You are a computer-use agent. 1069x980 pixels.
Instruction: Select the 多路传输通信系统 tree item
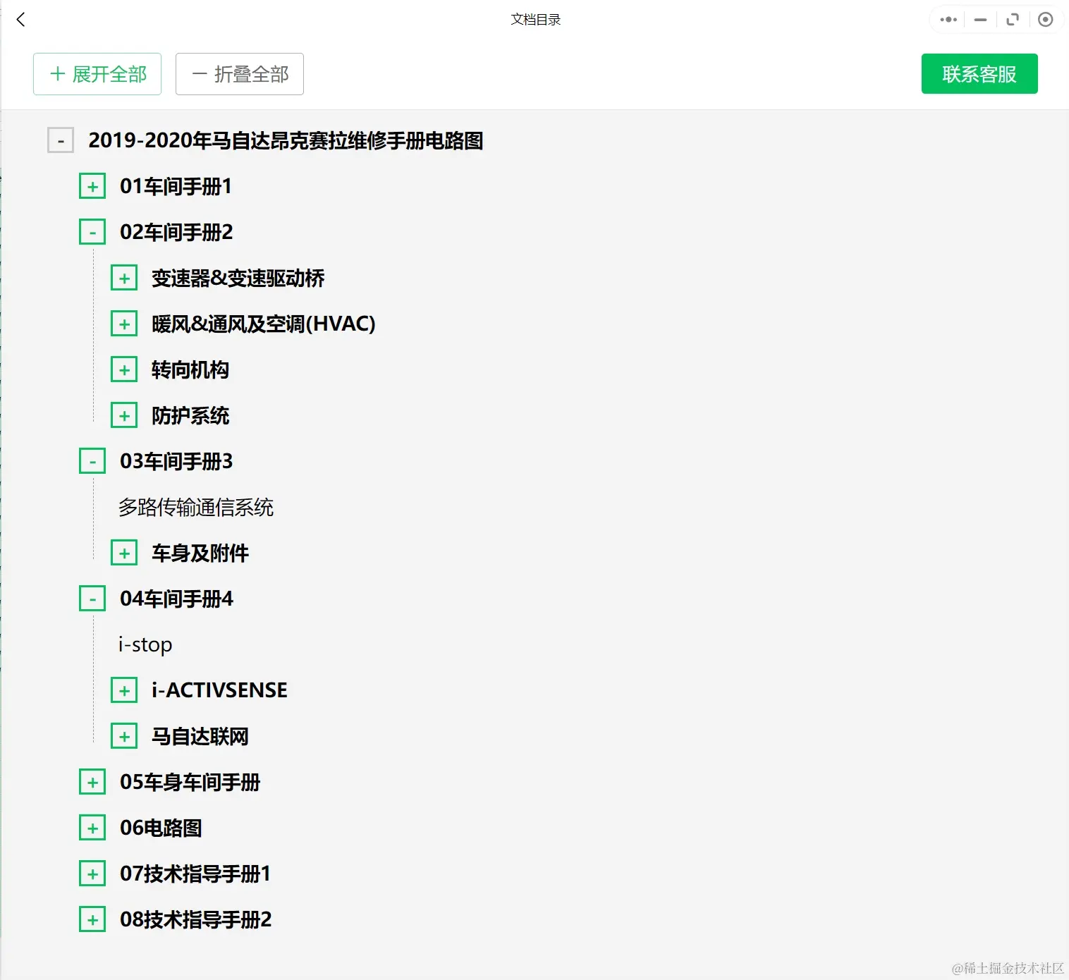click(196, 508)
